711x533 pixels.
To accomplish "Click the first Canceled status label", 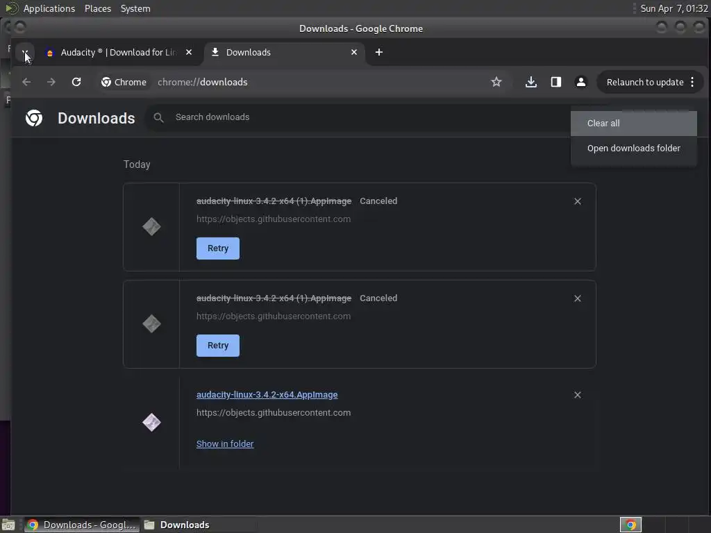I will tap(378, 201).
